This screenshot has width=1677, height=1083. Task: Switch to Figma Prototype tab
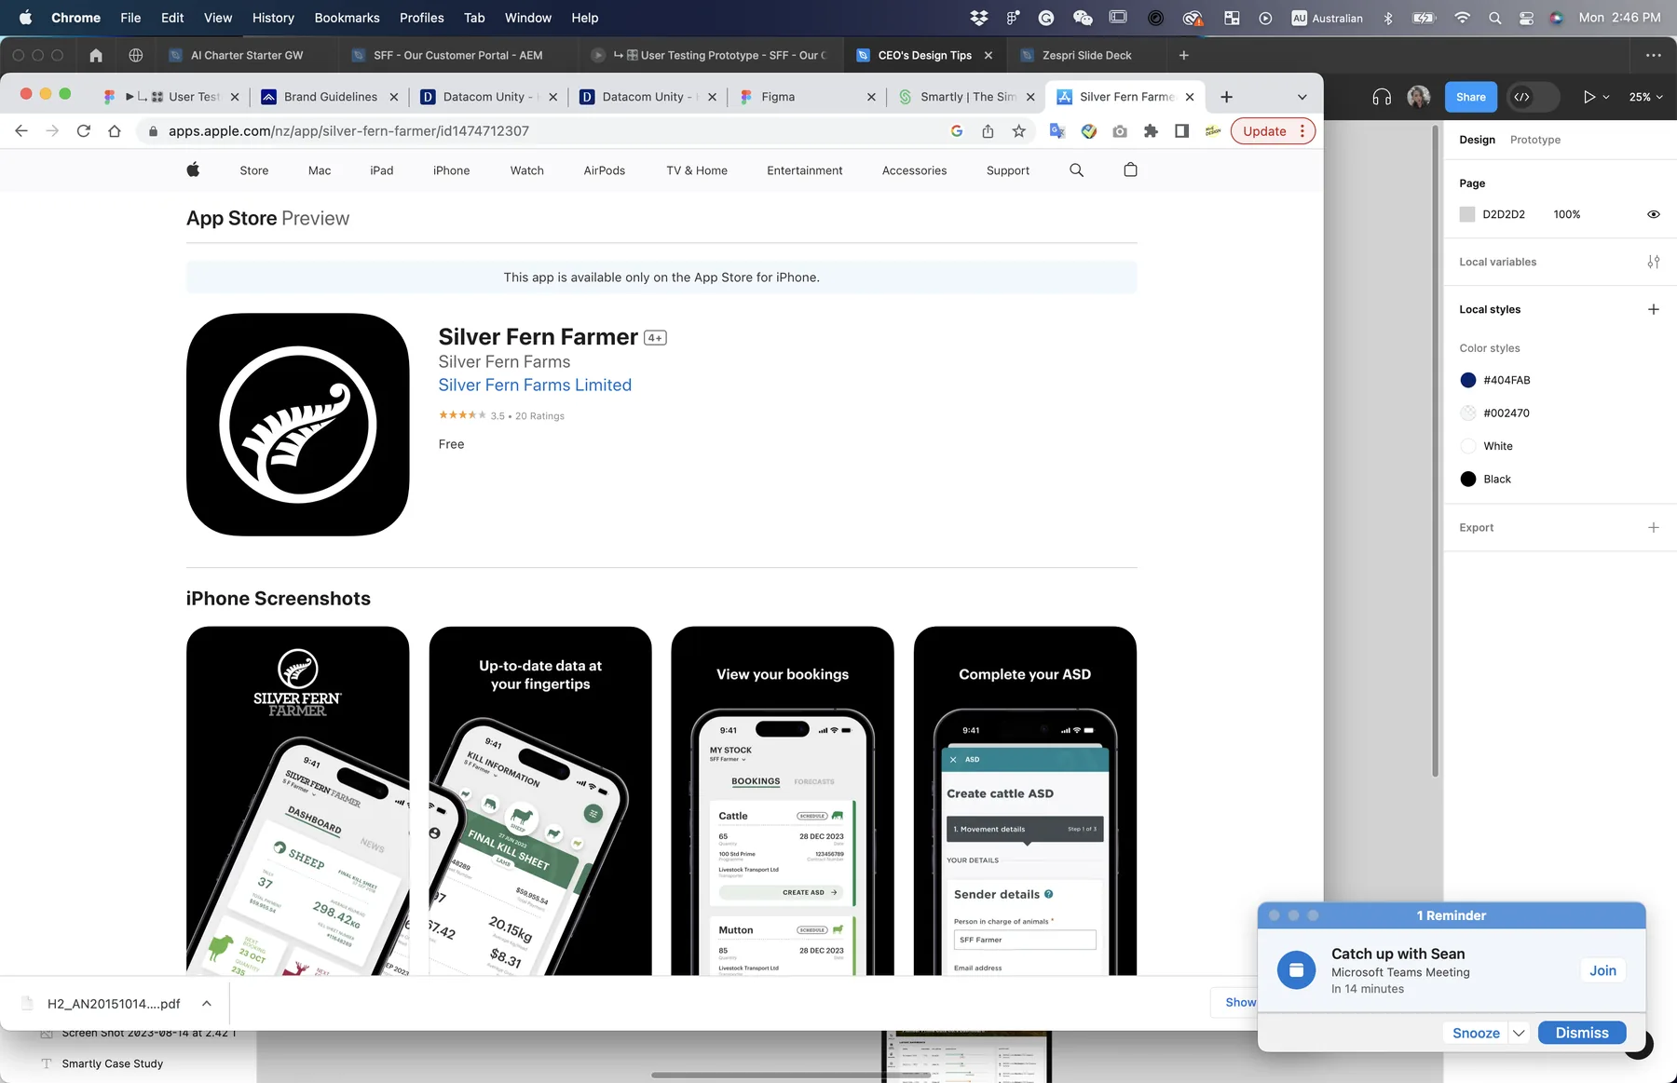click(1534, 140)
